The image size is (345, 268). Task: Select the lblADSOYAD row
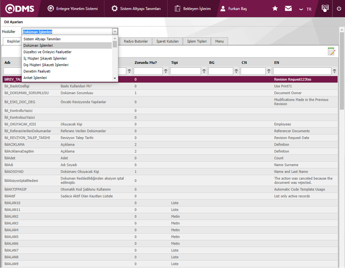coord(170,172)
